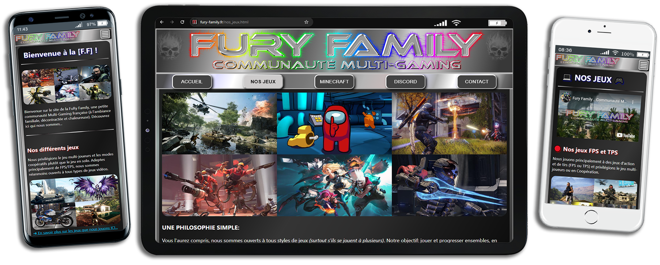This screenshot has height=265, width=660.
Task: Click the gamepad icon beside NOS JEUX
Action: pos(619,81)
